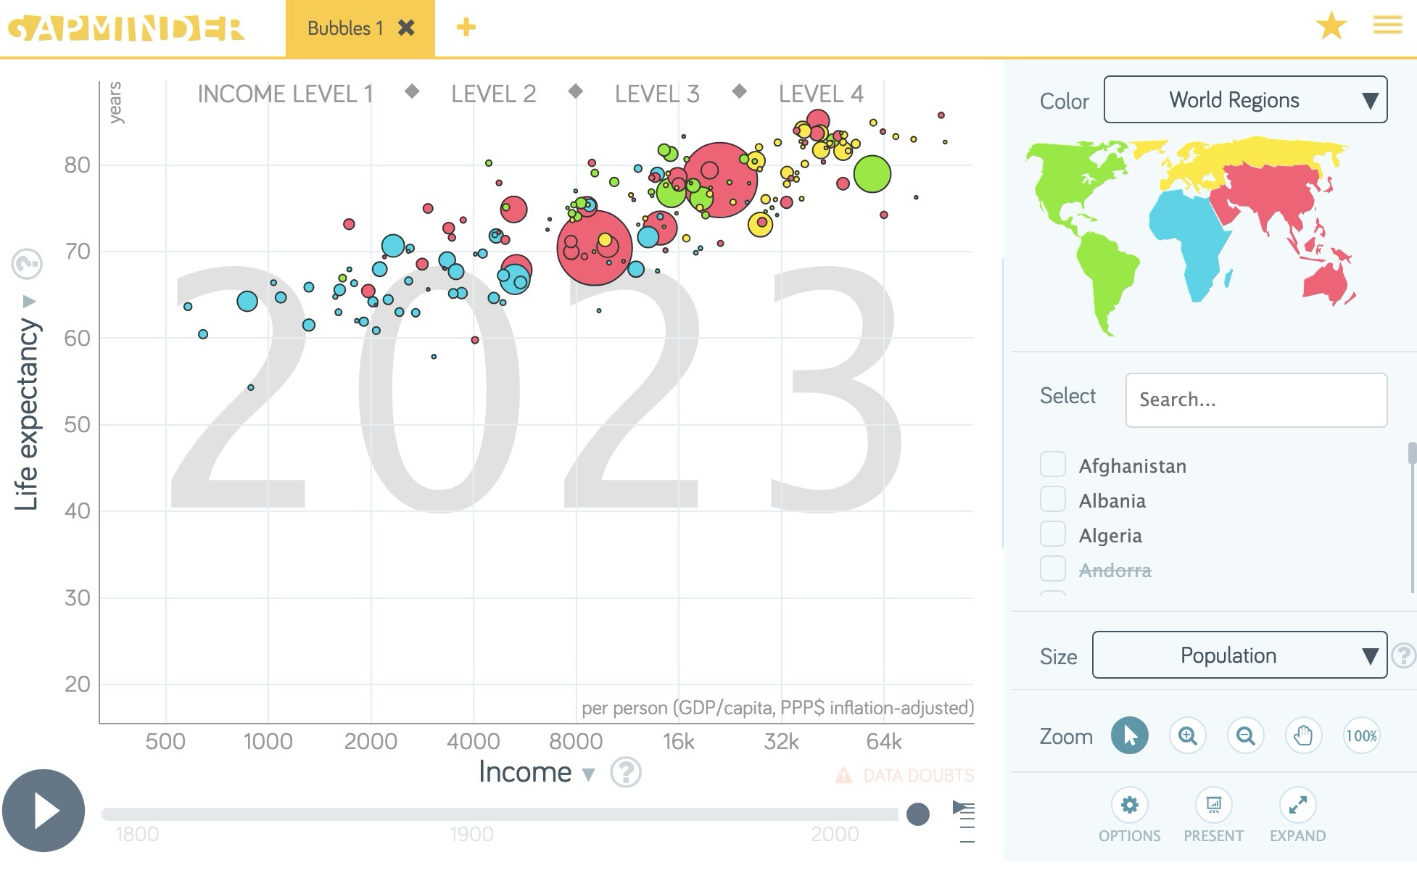
Task: Check the Afghanistan checkbox
Action: tap(1052, 464)
